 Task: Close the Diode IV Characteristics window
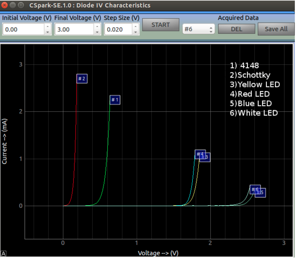click(4, 5)
